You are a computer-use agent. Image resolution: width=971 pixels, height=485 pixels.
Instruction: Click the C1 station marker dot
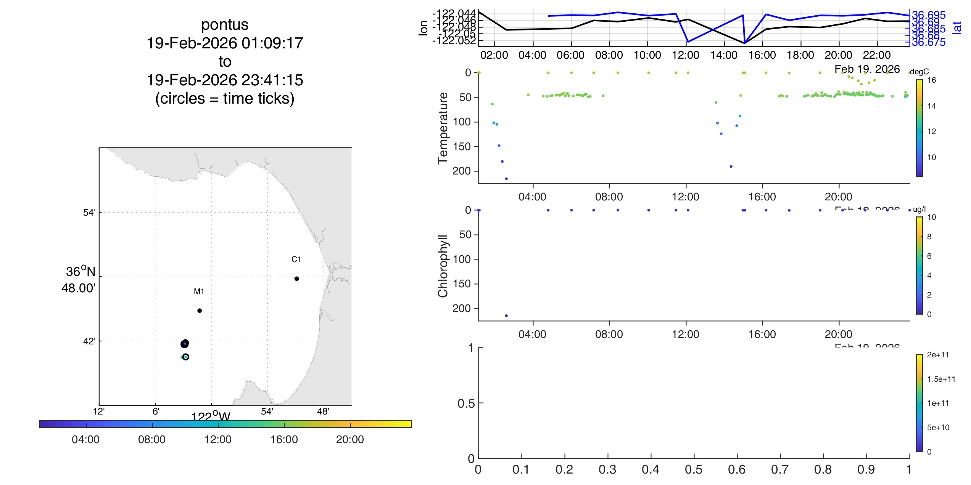296,279
